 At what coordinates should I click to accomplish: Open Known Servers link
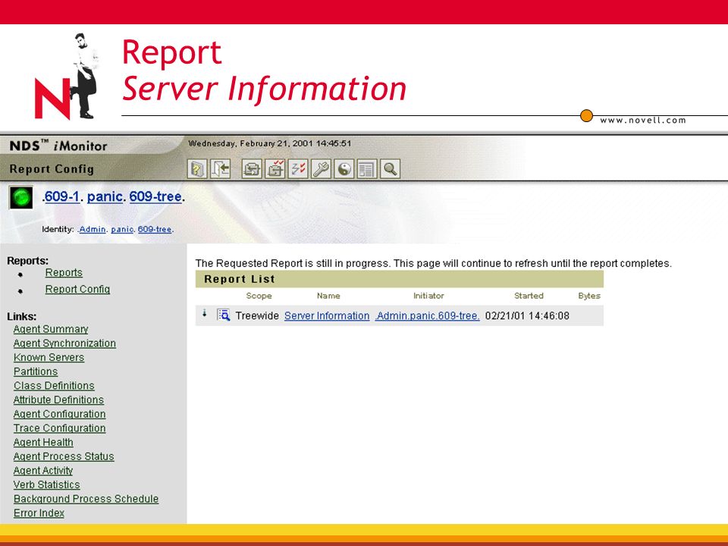(49, 357)
